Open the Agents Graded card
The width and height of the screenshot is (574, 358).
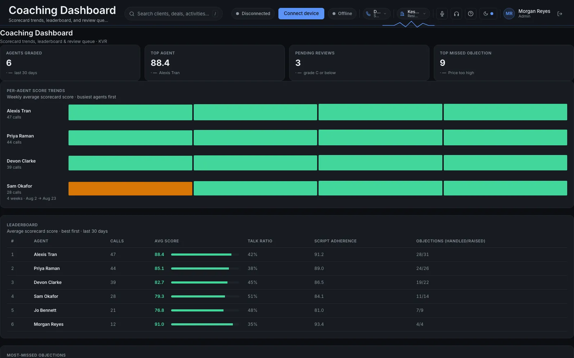[x=70, y=63]
